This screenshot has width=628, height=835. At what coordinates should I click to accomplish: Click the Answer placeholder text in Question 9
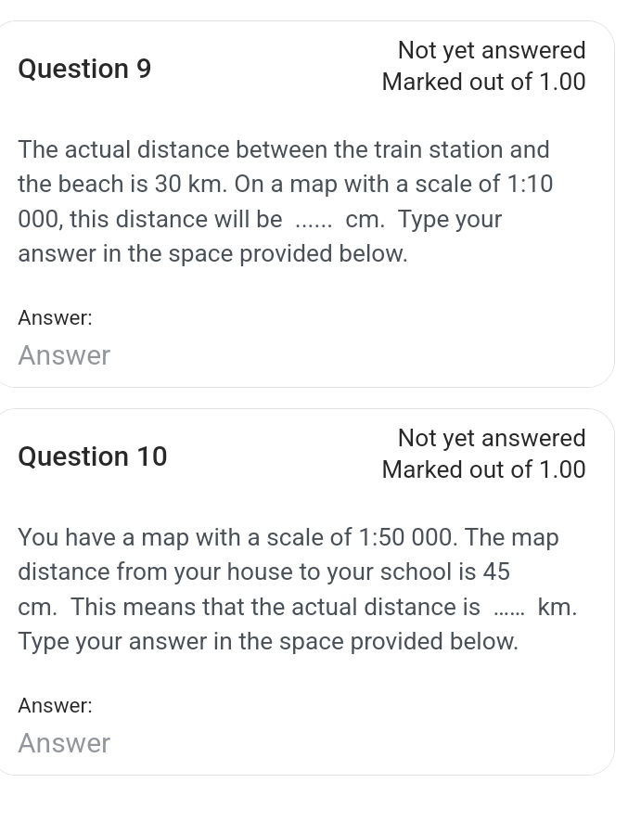64,355
